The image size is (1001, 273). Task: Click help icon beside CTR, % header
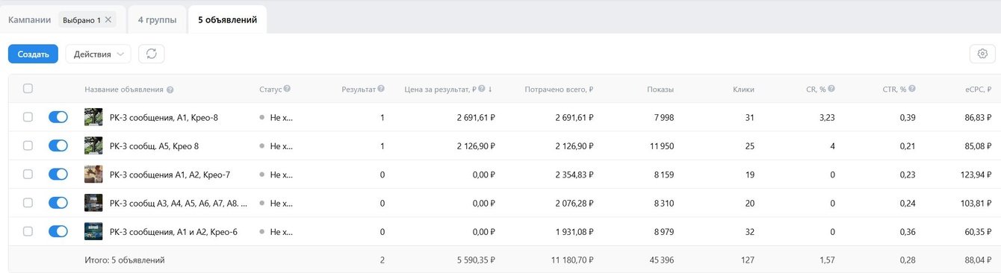point(912,89)
